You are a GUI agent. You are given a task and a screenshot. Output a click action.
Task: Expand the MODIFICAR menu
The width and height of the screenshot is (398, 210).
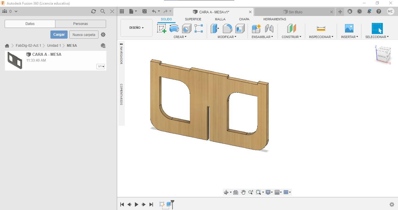(x=227, y=37)
